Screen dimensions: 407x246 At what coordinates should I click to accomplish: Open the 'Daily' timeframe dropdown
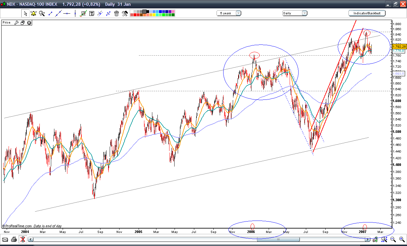[295, 13]
